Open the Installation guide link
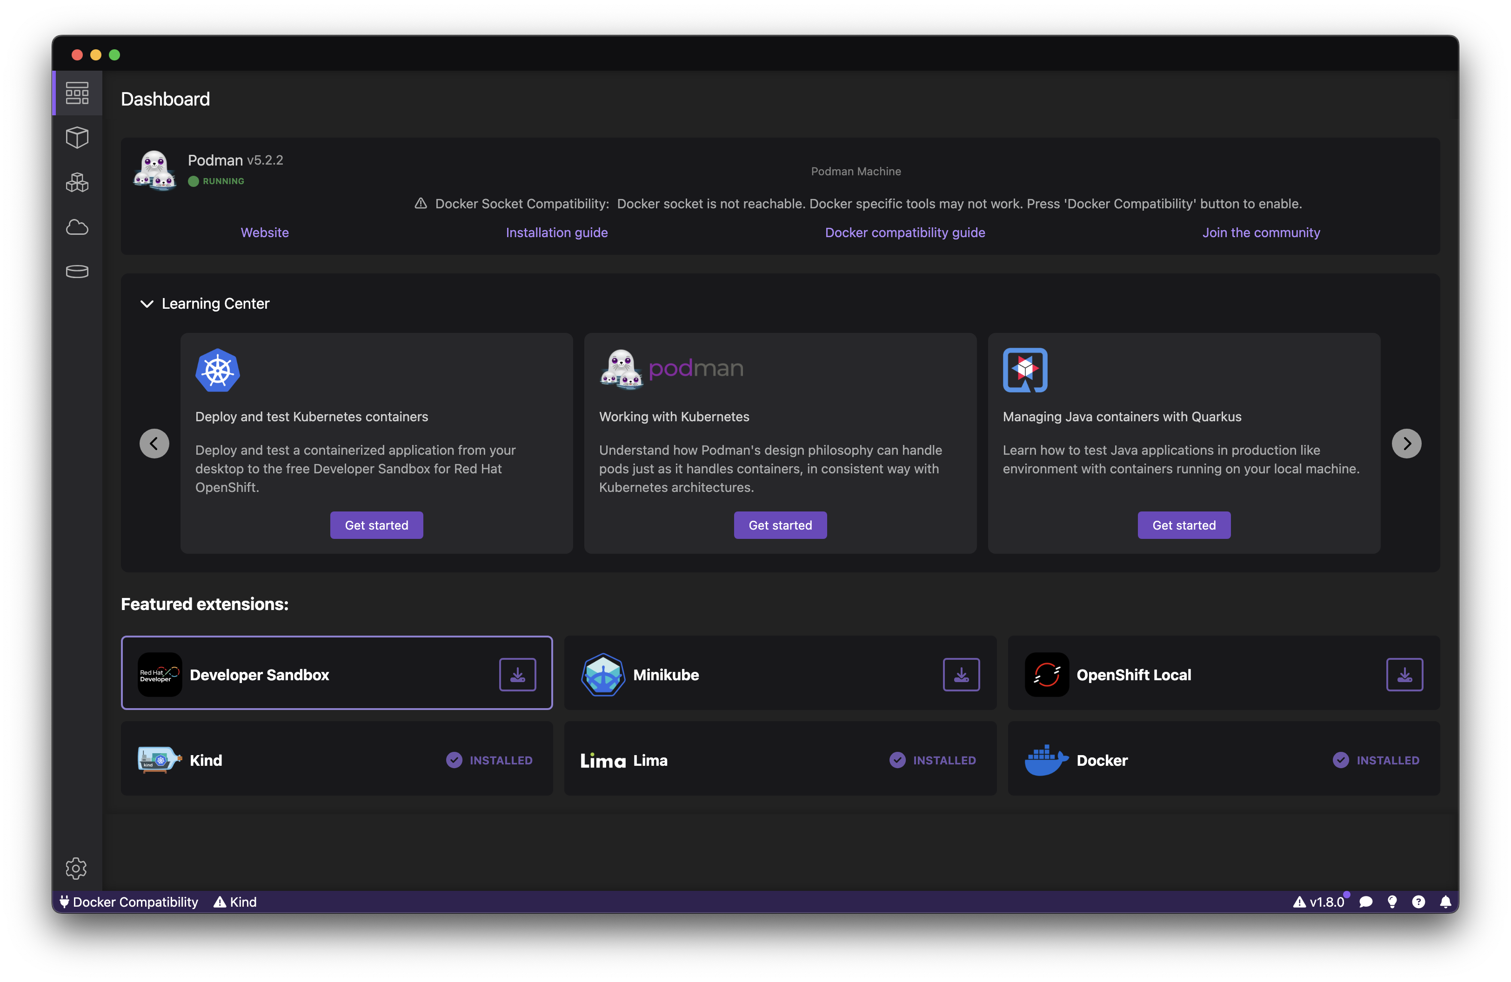Screen dimensions: 1511x982 (x=556, y=232)
